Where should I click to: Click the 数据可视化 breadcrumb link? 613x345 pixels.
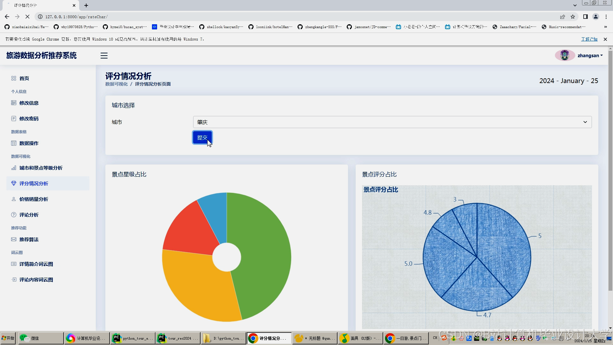coord(117,84)
